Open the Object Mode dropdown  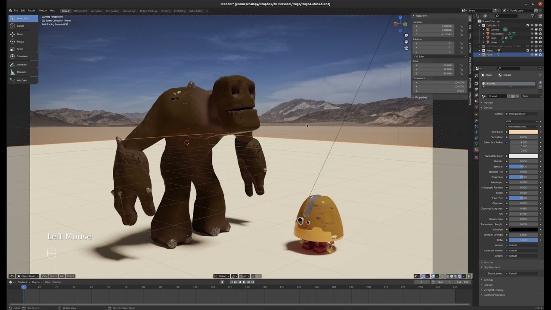[28, 276]
